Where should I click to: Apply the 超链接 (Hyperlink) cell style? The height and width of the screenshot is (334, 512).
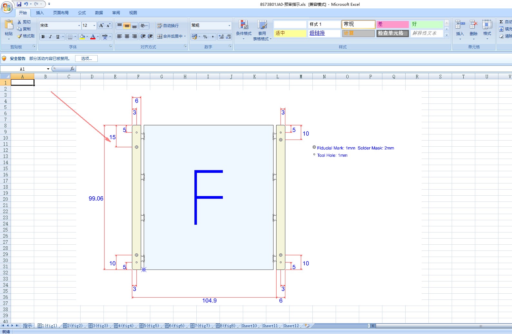(x=324, y=33)
